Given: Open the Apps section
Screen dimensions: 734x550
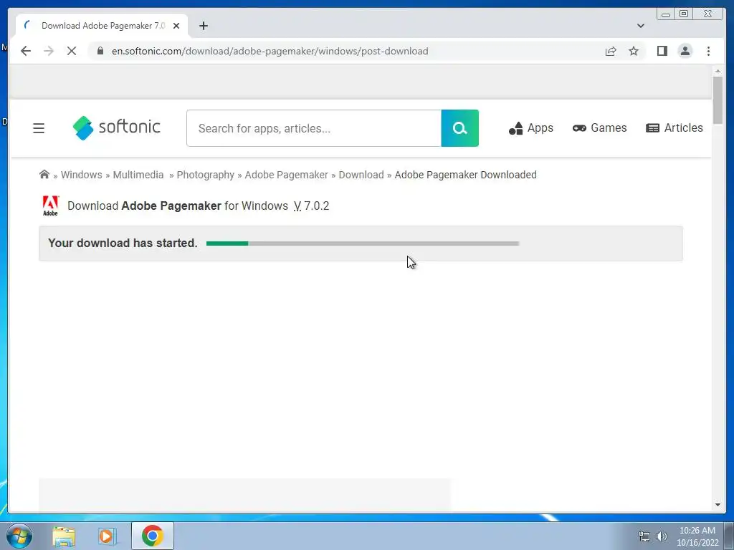Looking at the screenshot, I should tap(531, 127).
